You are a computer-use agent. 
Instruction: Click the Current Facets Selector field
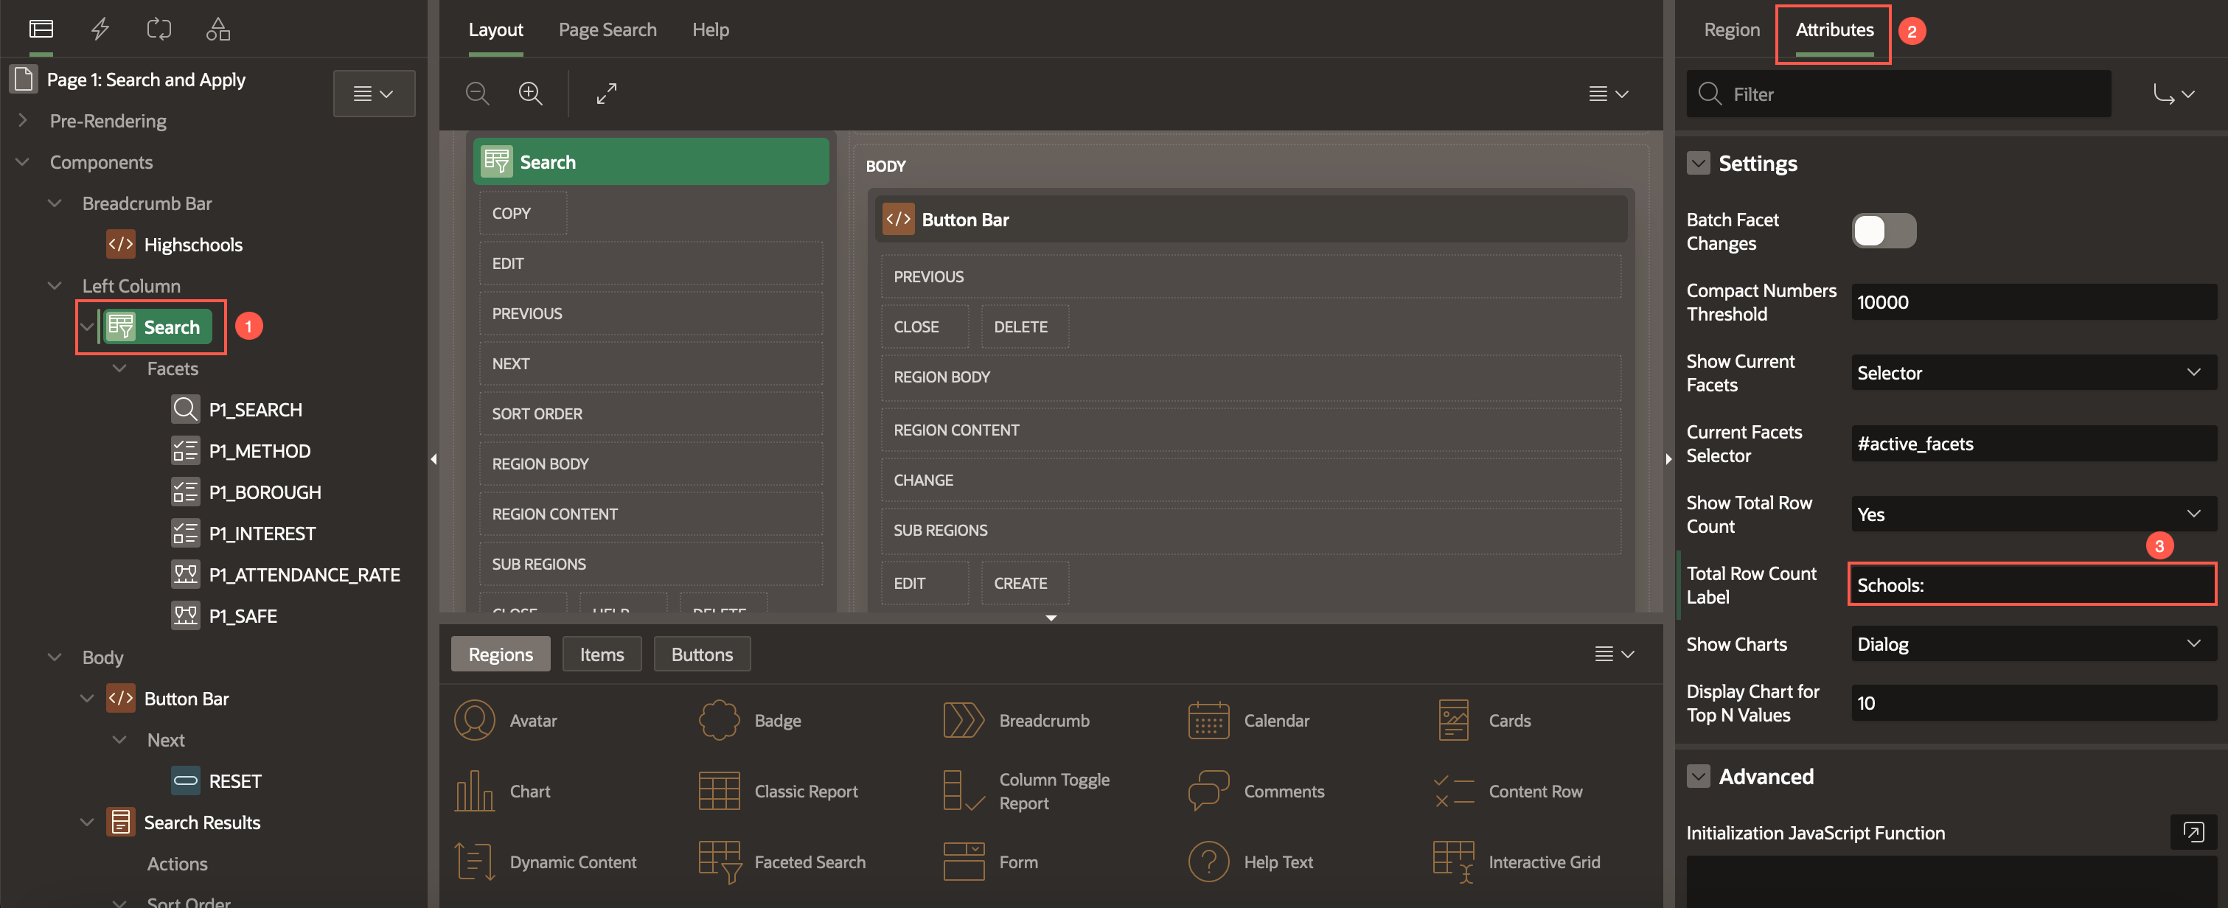[2033, 444]
